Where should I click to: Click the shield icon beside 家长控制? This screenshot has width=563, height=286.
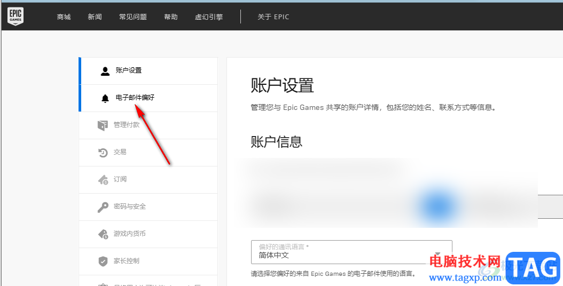[103, 261]
